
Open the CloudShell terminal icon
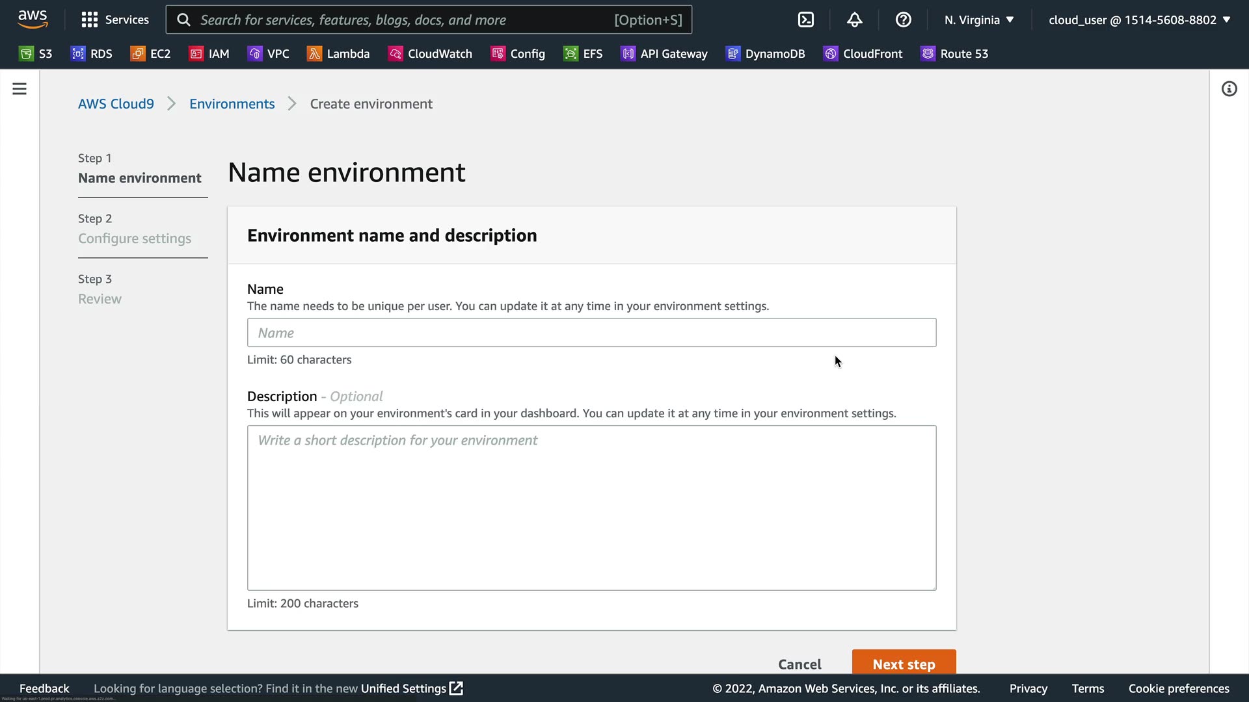click(x=805, y=19)
